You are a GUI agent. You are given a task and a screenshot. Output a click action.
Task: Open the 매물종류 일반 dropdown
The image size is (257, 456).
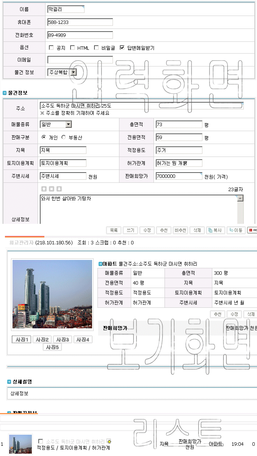point(56,124)
